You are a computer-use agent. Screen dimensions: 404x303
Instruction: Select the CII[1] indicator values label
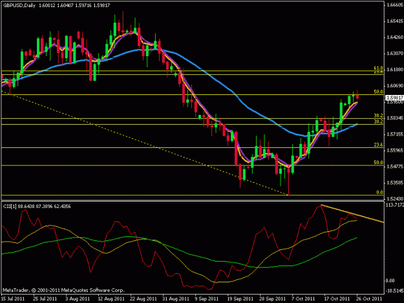point(37,206)
